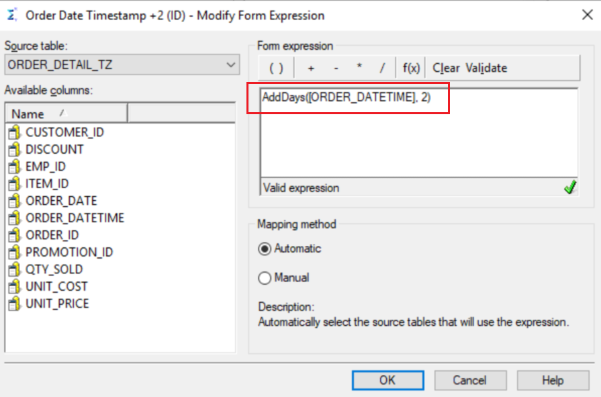601x397 pixels.
Task: Open the Source table dropdown
Action: 122,65
